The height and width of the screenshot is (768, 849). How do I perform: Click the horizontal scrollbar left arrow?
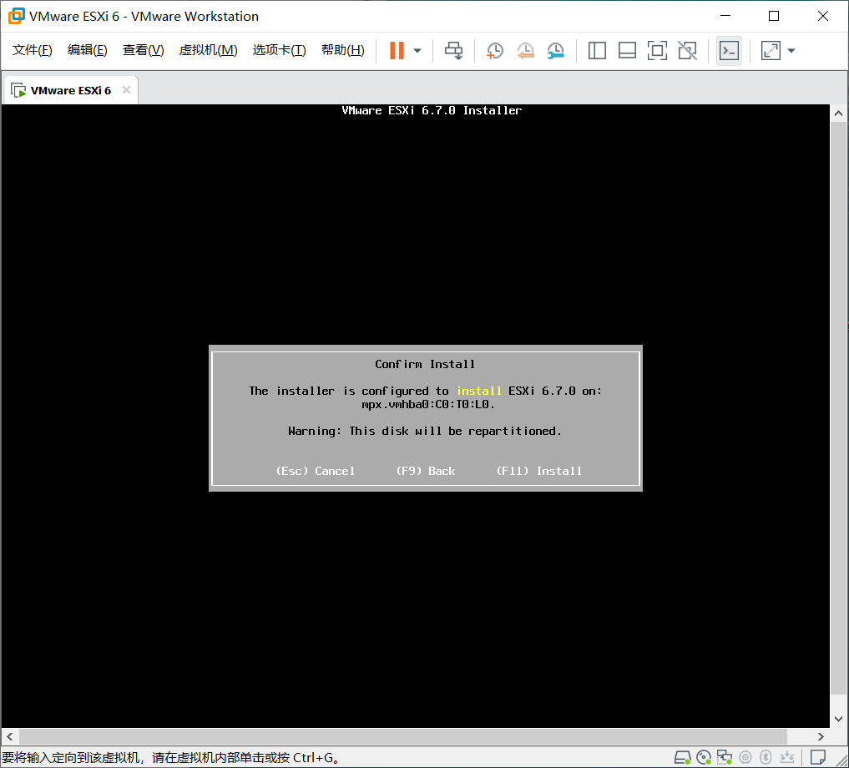pos(10,736)
